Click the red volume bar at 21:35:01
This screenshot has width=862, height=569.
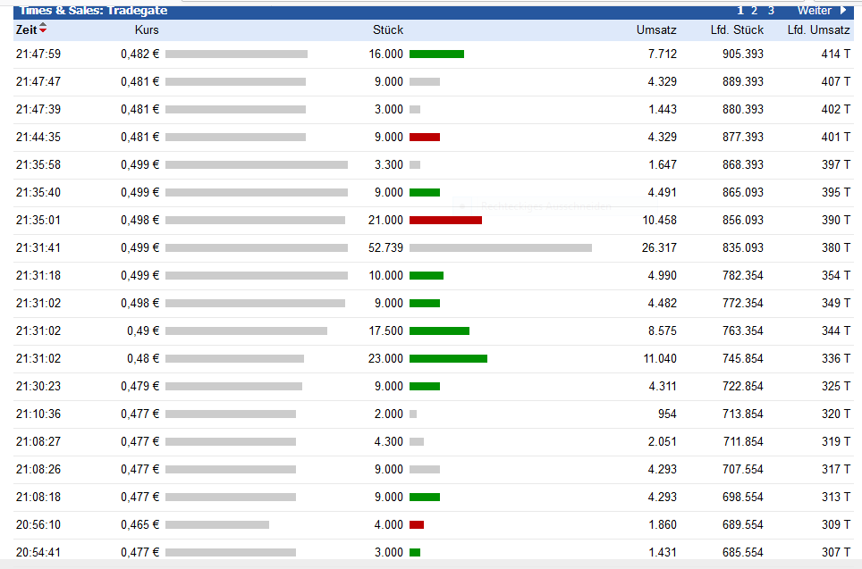445,220
